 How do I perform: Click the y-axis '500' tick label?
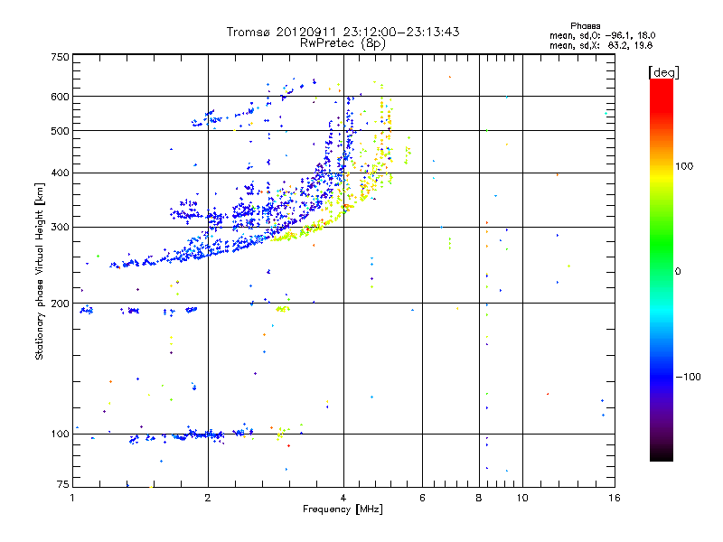pos(60,131)
